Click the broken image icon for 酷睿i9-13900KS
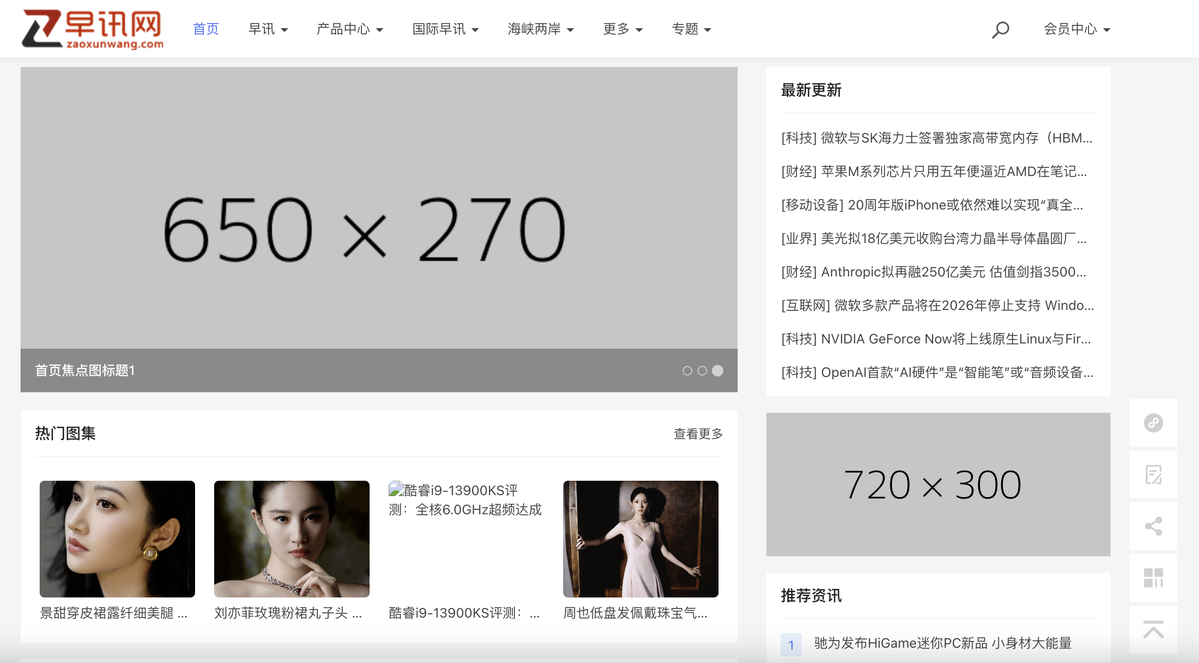Image resolution: width=1199 pixels, height=663 pixels. click(x=396, y=489)
